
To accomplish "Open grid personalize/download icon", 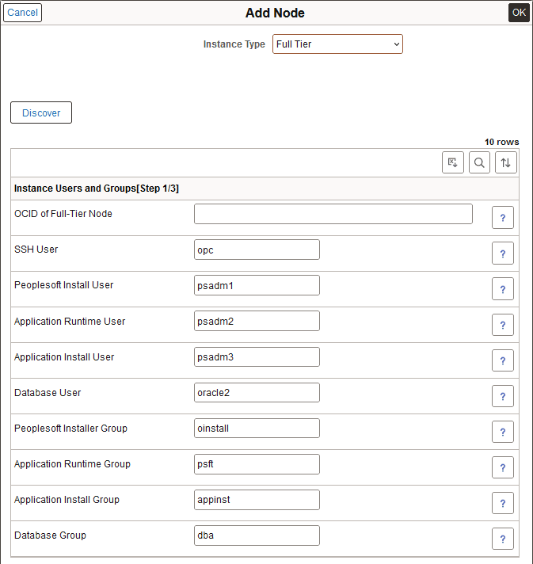I will pos(453,163).
